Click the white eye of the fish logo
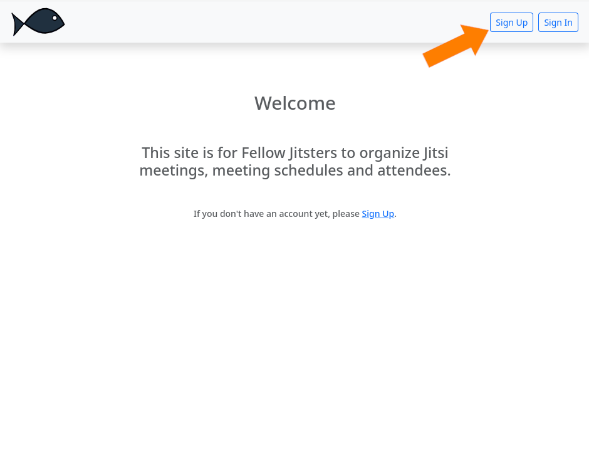 55,18
